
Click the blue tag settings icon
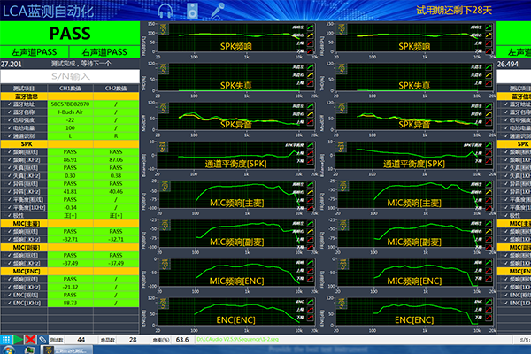(x=42, y=339)
